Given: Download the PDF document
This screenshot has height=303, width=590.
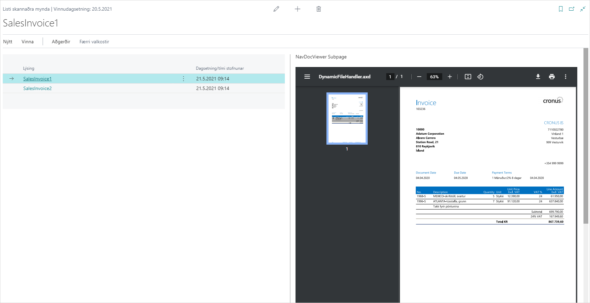Looking at the screenshot, I should (x=538, y=77).
